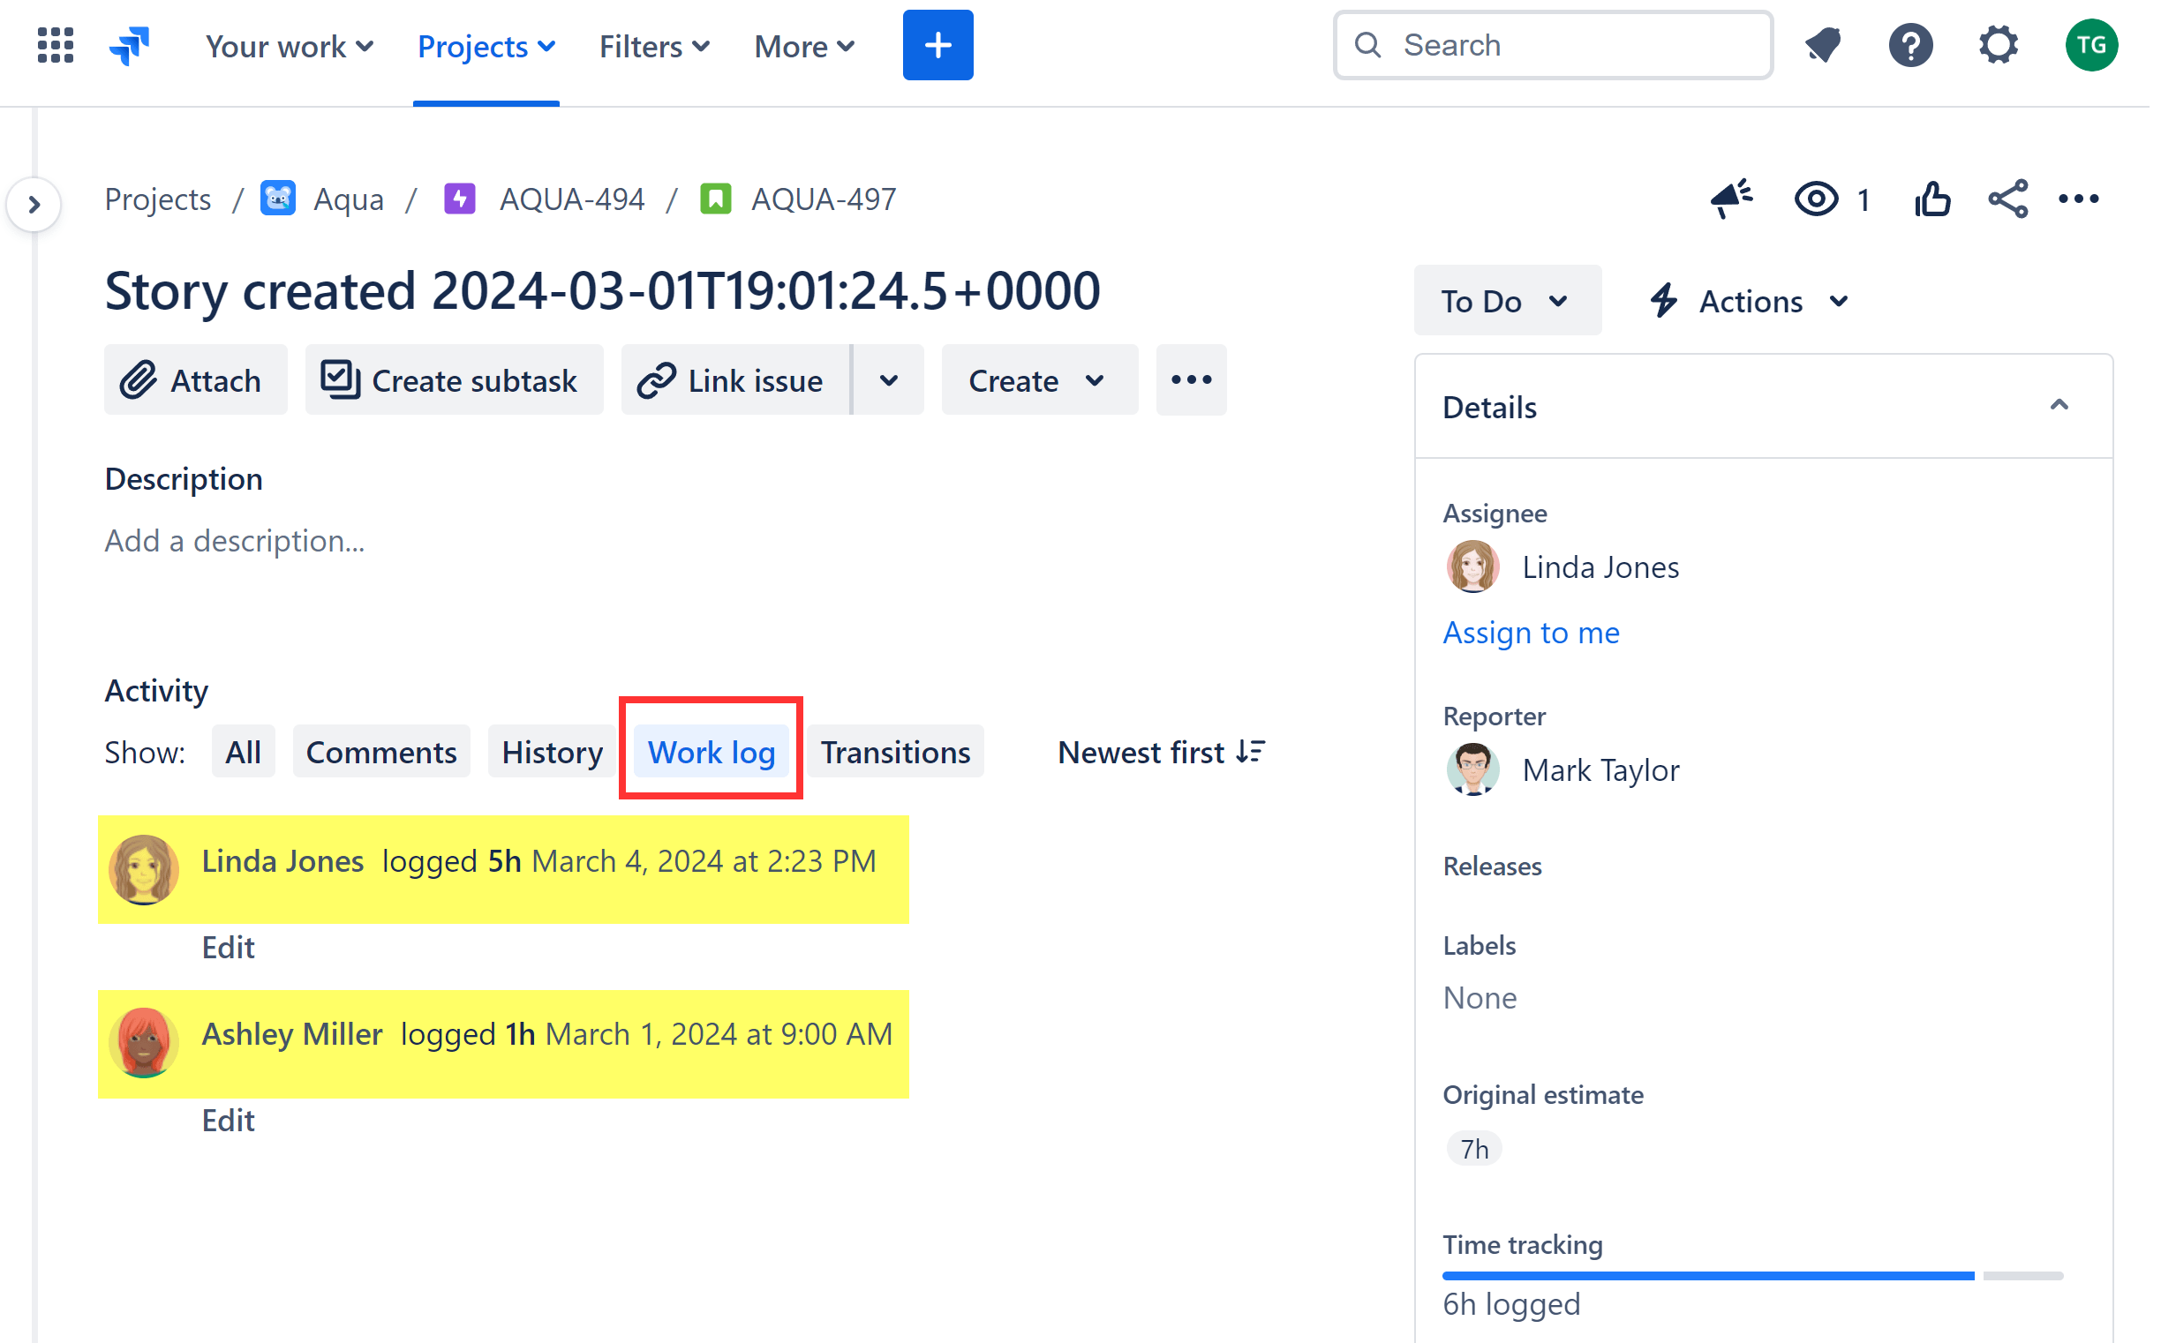Share the issue using the share icon

tap(2008, 199)
